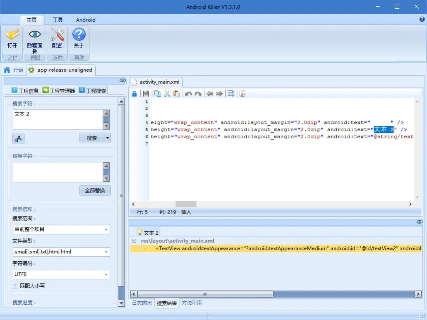Select the 搜索结果 bottom tab

click(167, 303)
